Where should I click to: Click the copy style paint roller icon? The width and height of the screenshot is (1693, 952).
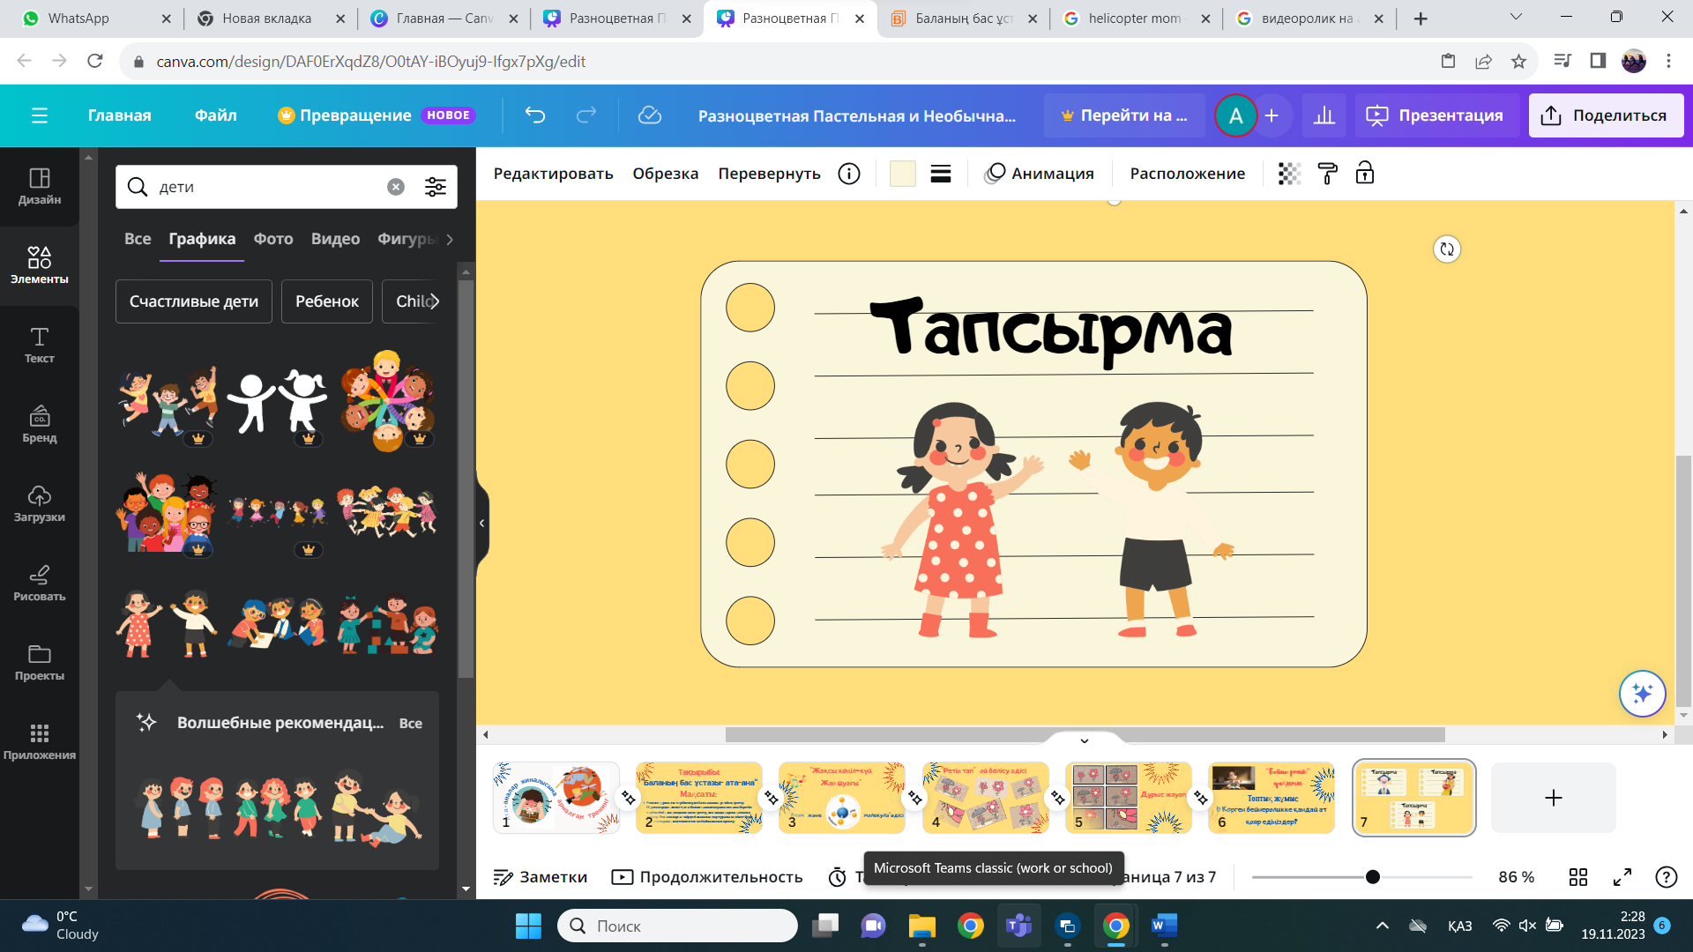pyautogui.click(x=1327, y=174)
